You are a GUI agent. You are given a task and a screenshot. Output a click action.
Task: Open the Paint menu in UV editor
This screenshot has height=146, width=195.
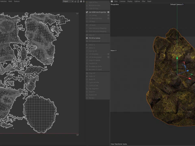pyautogui.click(x=10, y=1)
